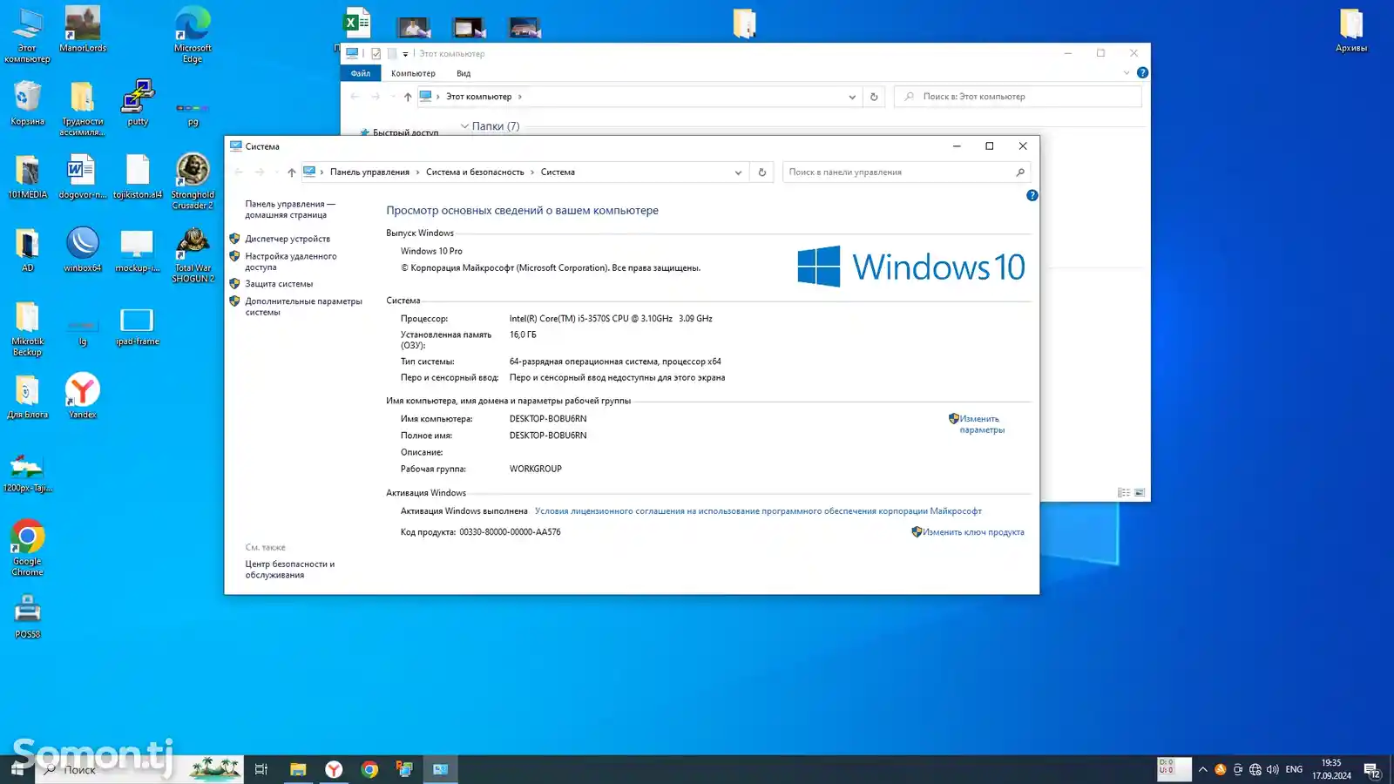Open clock and calendar 19:35
The image size is (1394, 784).
[x=1331, y=769]
